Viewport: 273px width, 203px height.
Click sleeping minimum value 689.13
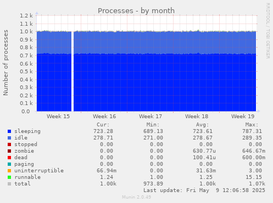153,131
